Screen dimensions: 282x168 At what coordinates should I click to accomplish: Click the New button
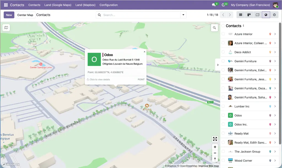click(x=9, y=15)
